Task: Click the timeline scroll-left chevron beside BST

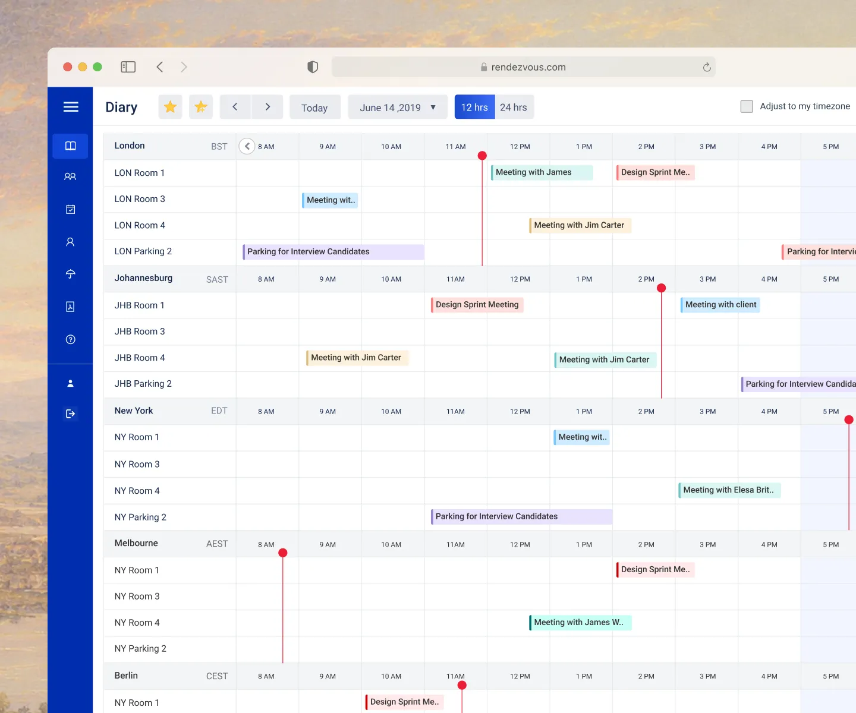Action: [x=247, y=146]
